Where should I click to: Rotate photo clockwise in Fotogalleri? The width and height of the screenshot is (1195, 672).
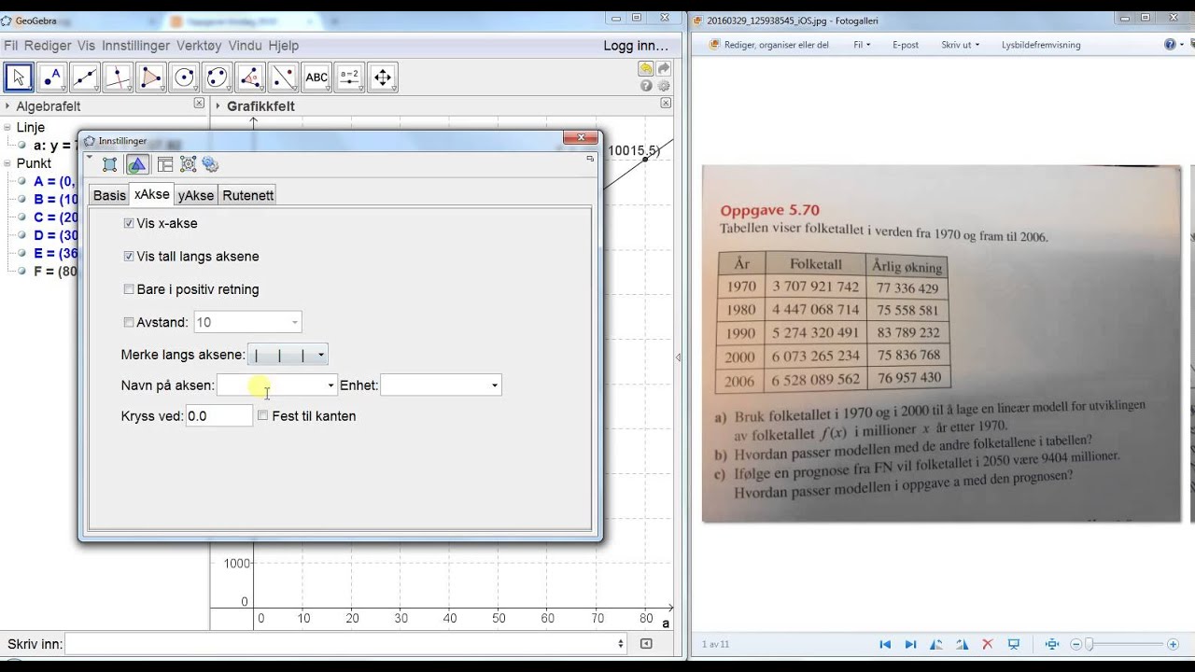click(962, 644)
